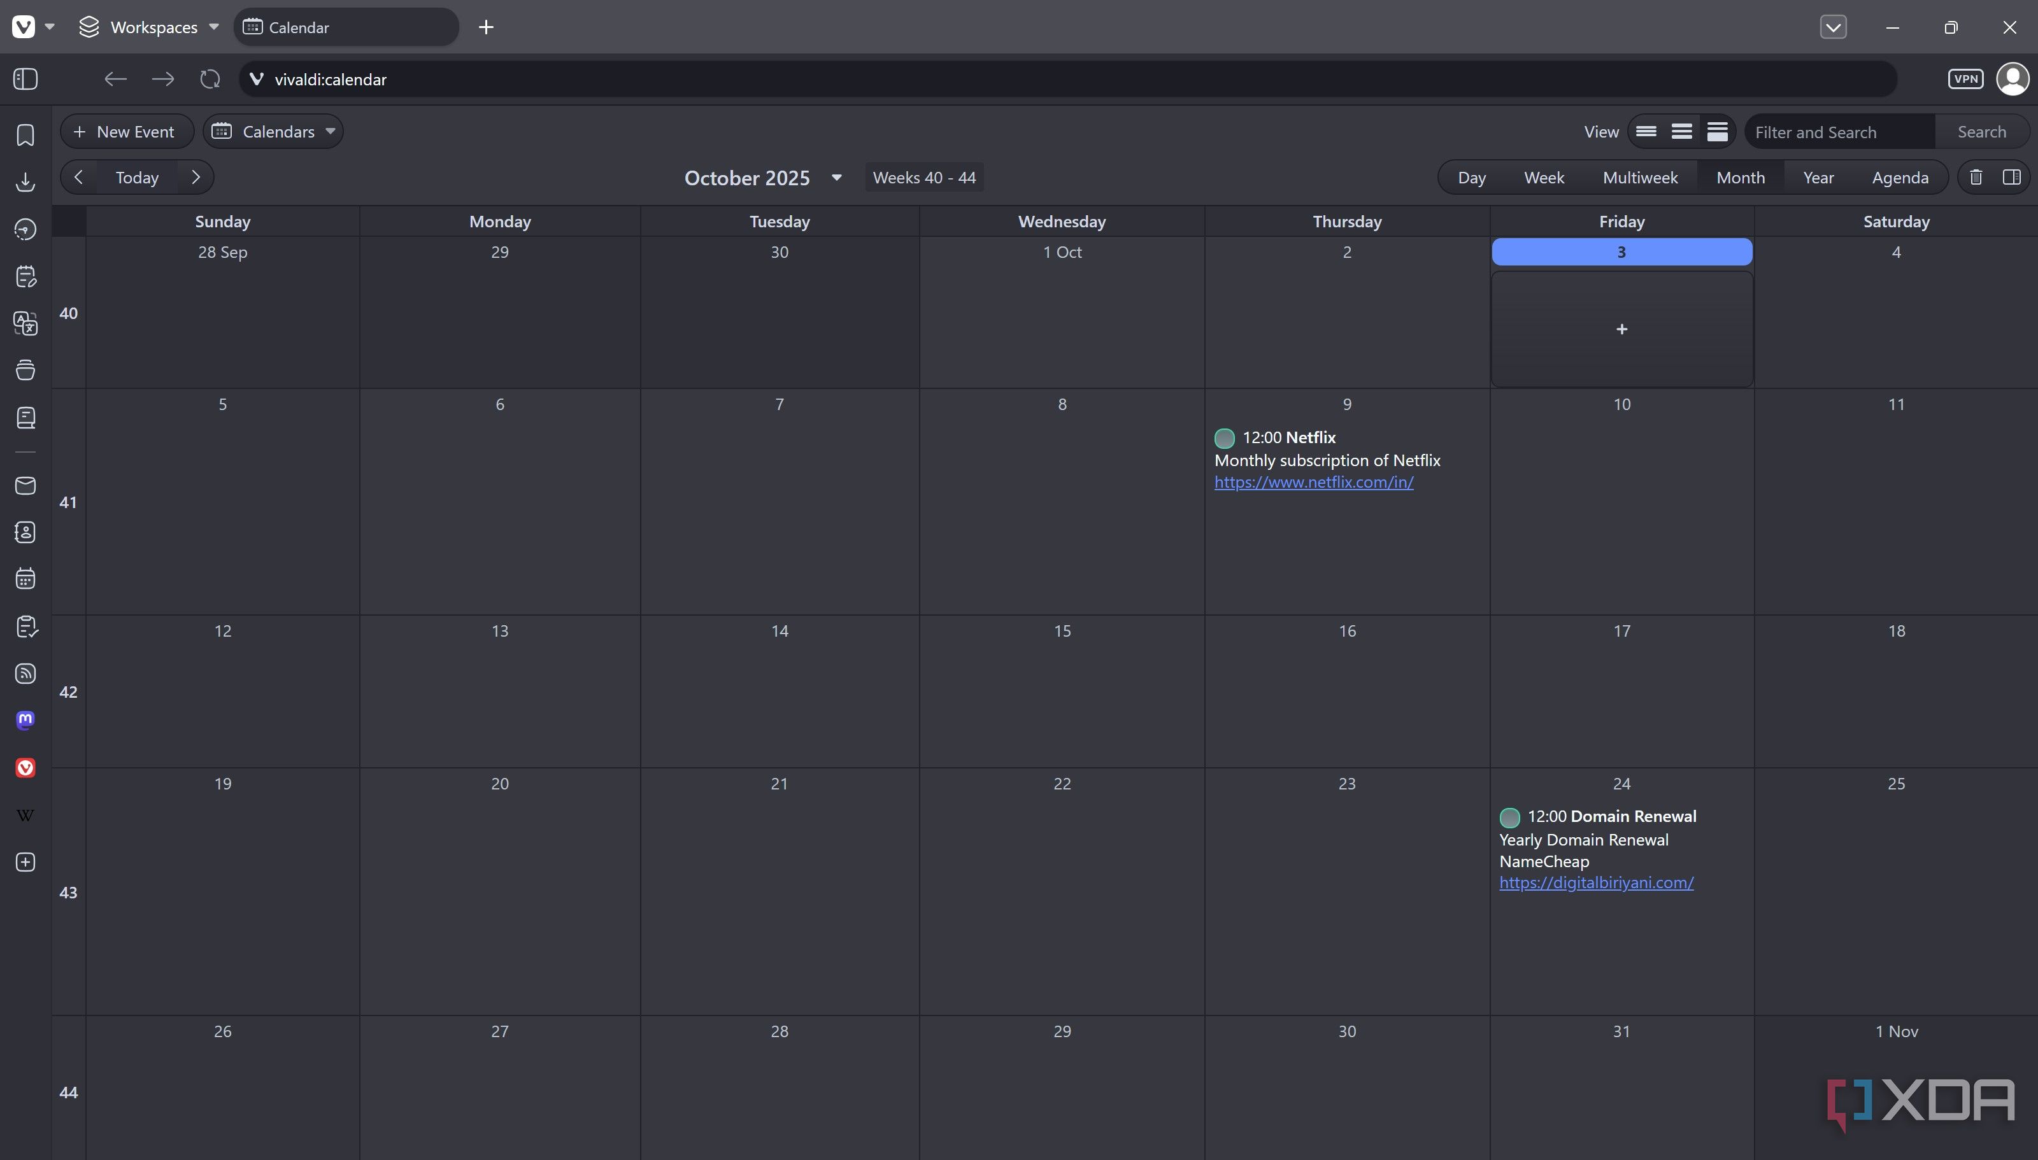Jump to Today
Image resolution: width=2038 pixels, height=1160 pixels.
tap(137, 177)
